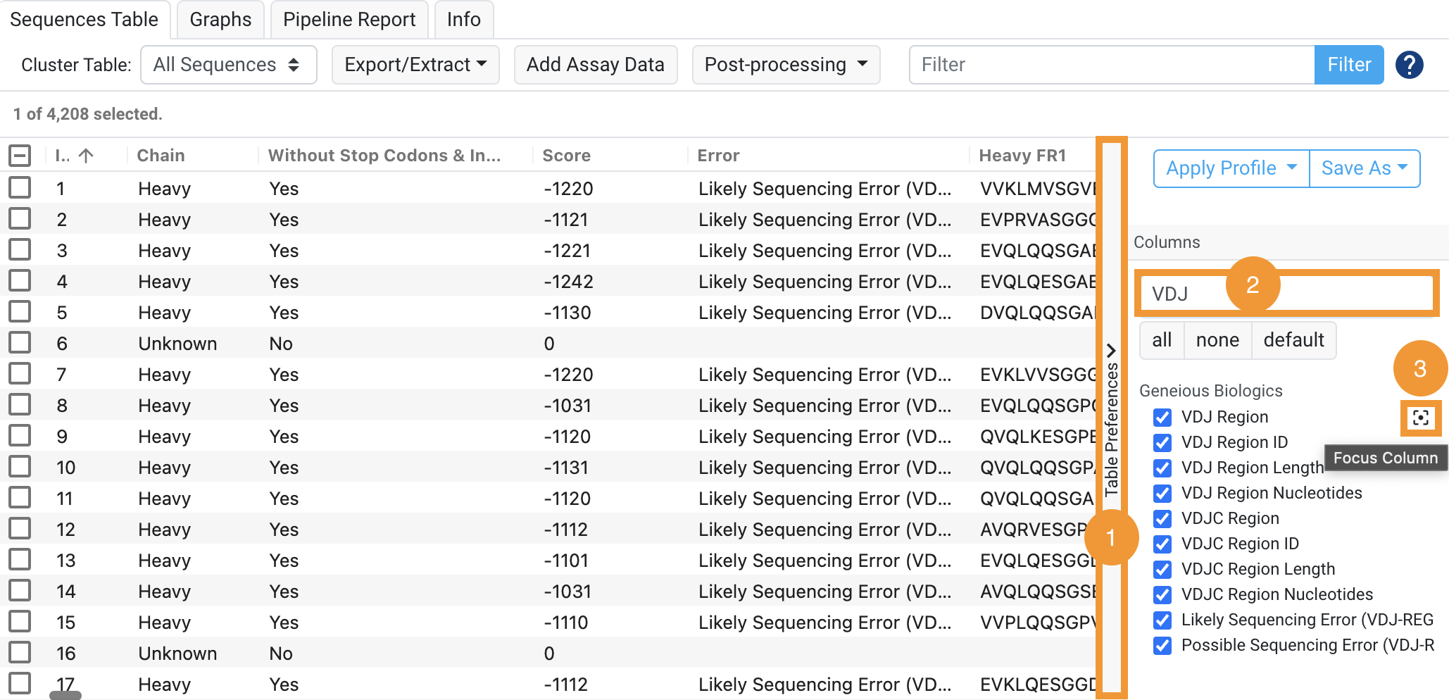
Task: Open the Pipeline Report tab
Action: [x=349, y=20]
